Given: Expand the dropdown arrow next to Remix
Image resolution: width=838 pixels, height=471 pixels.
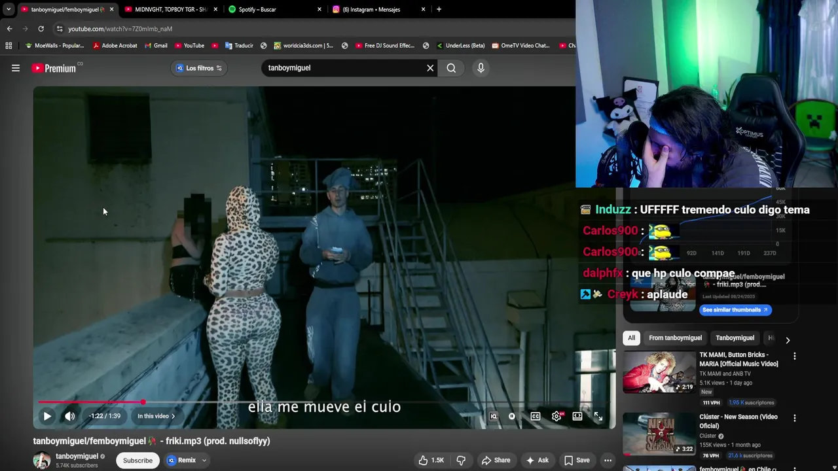Looking at the screenshot, I should coord(204,461).
